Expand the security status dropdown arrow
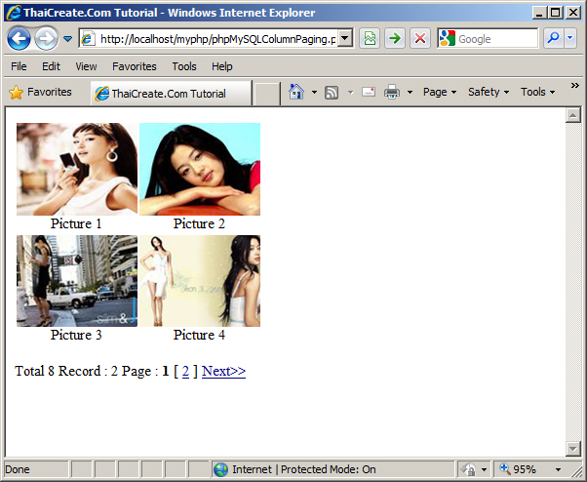This screenshot has width=587, height=482. pyautogui.click(x=484, y=469)
